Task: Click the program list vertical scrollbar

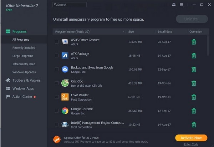Action: click(208, 45)
